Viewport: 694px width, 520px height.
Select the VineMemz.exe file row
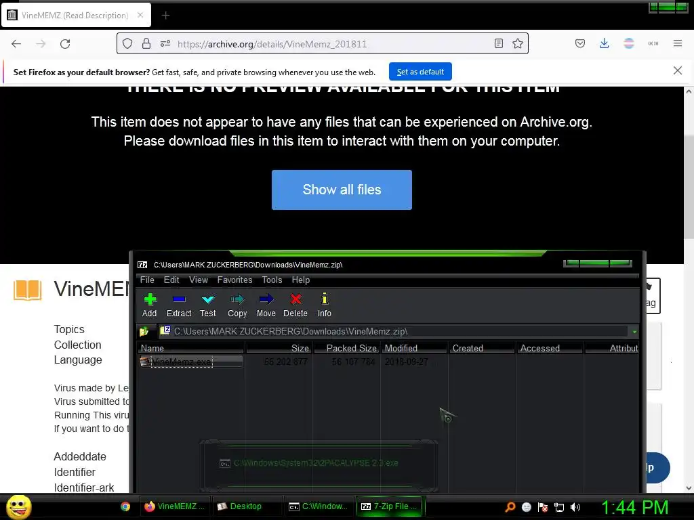[x=190, y=362]
